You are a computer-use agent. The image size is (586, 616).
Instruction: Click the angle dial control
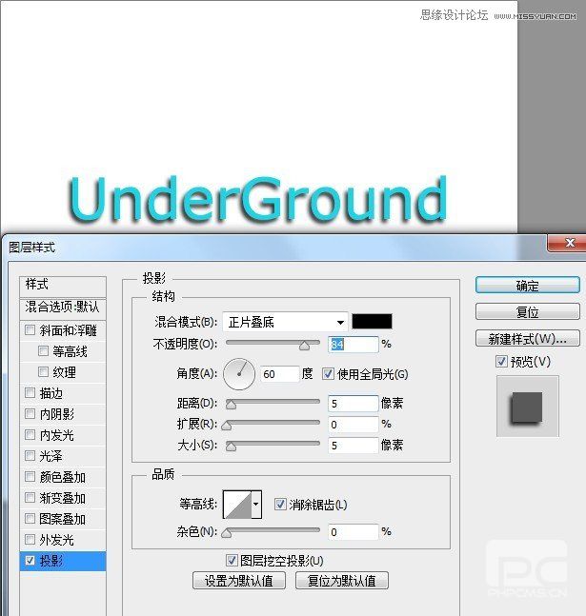coord(239,374)
